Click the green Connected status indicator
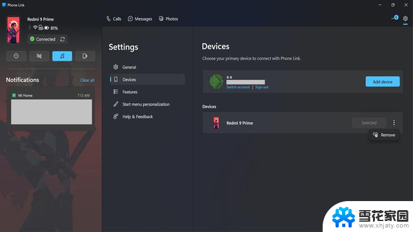Screen dimensions: 413x232 coord(32,39)
